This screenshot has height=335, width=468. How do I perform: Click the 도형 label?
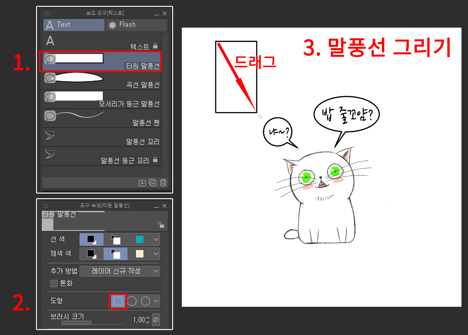(56, 301)
